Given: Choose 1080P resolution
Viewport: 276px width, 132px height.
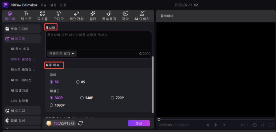Looking at the screenshot, I should [57, 105].
